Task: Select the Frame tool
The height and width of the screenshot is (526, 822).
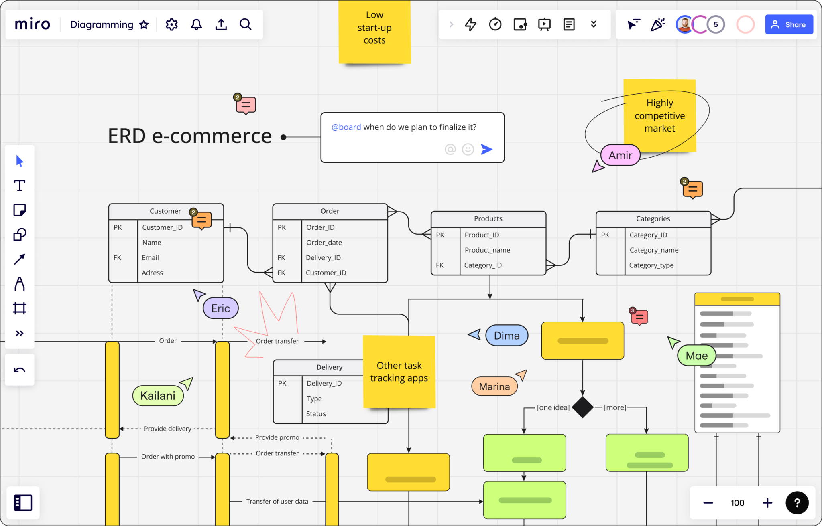Action: click(x=19, y=308)
